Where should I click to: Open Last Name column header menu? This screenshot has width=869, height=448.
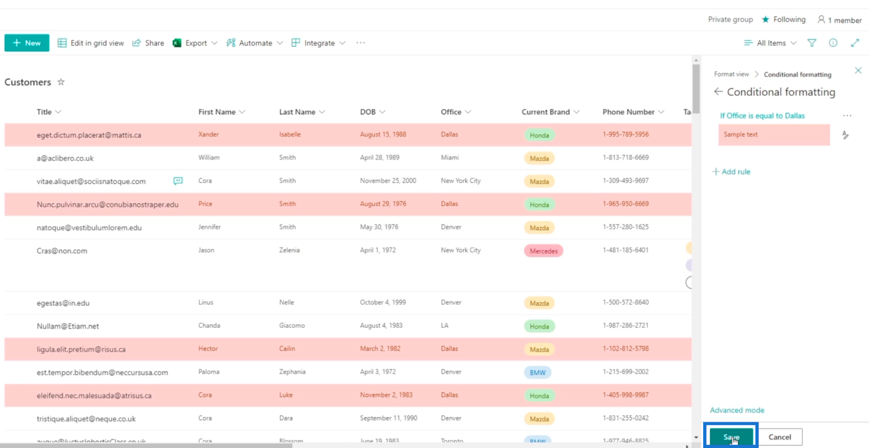302,112
